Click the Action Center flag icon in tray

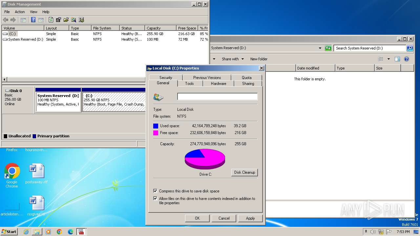(389, 232)
